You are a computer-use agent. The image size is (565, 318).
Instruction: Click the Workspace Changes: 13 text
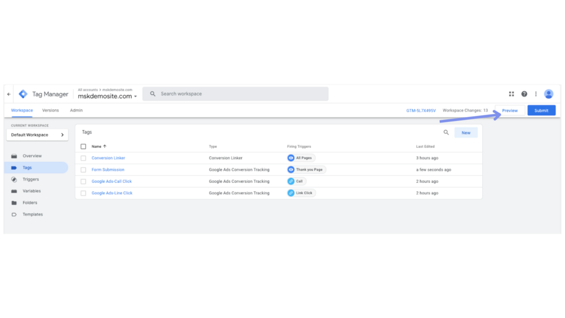pyautogui.click(x=465, y=110)
